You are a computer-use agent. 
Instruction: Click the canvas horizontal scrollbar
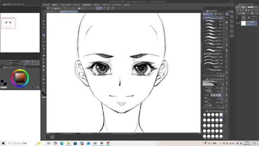[x=124, y=133]
